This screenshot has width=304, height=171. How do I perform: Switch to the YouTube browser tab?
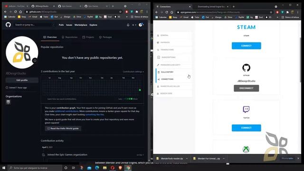pyautogui.click(x=16, y=6)
